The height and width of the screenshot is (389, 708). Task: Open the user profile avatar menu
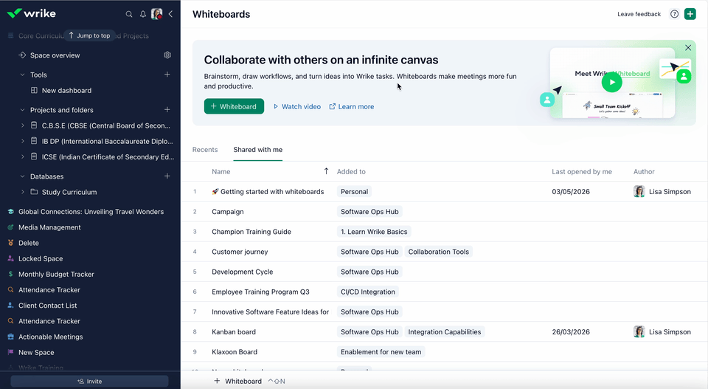point(156,14)
